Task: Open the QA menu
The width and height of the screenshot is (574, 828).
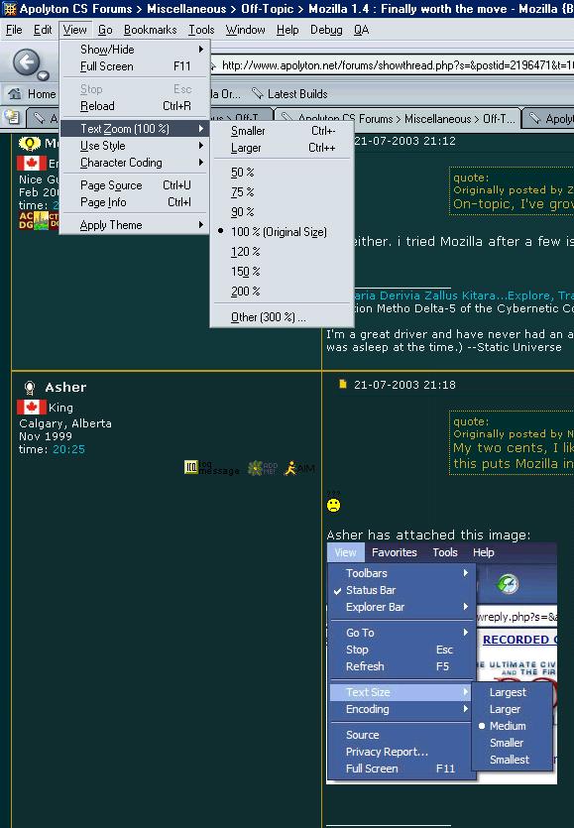Action: point(361,30)
